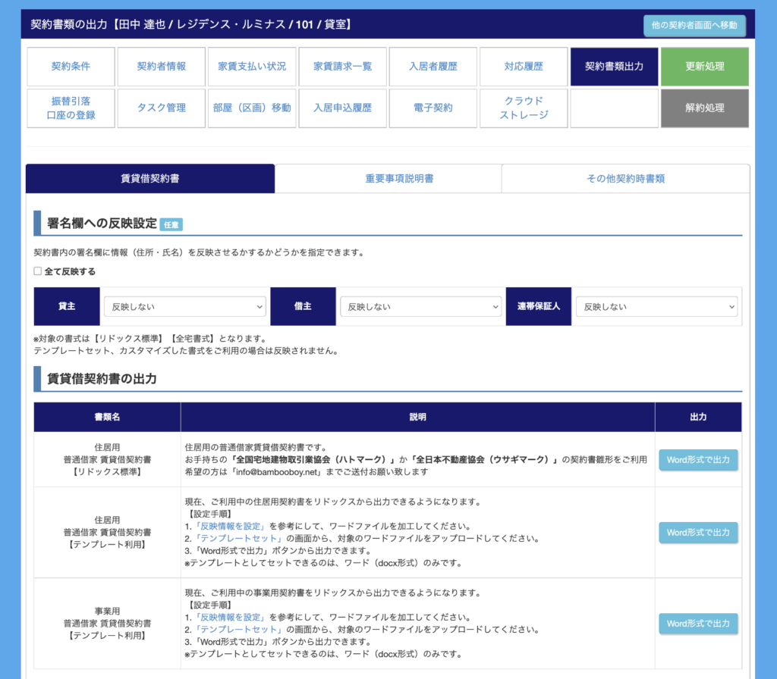
Task: Check the 全て反映する checkbox
Action: pos(38,271)
